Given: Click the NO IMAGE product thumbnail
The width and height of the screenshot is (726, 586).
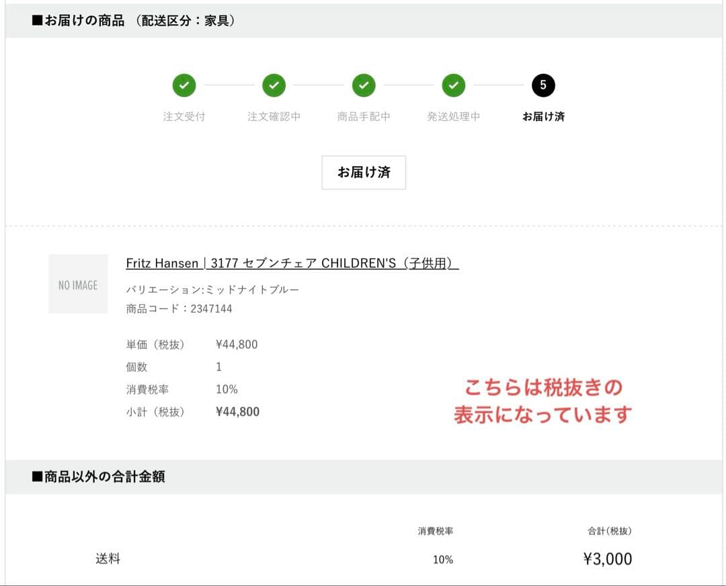Looking at the screenshot, I should tap(78, 284).
